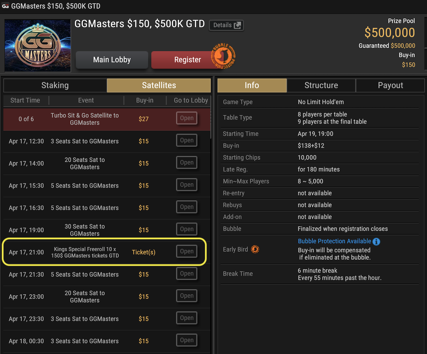Click the 0 of 6 players count
This screenshot has height=354, width=427.
pyautogui.click(x=26, y=119)
